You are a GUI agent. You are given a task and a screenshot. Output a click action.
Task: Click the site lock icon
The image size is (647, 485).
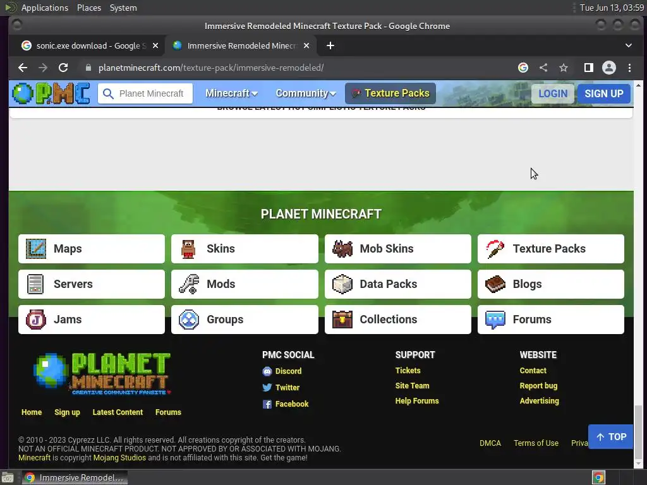[88, 68]
